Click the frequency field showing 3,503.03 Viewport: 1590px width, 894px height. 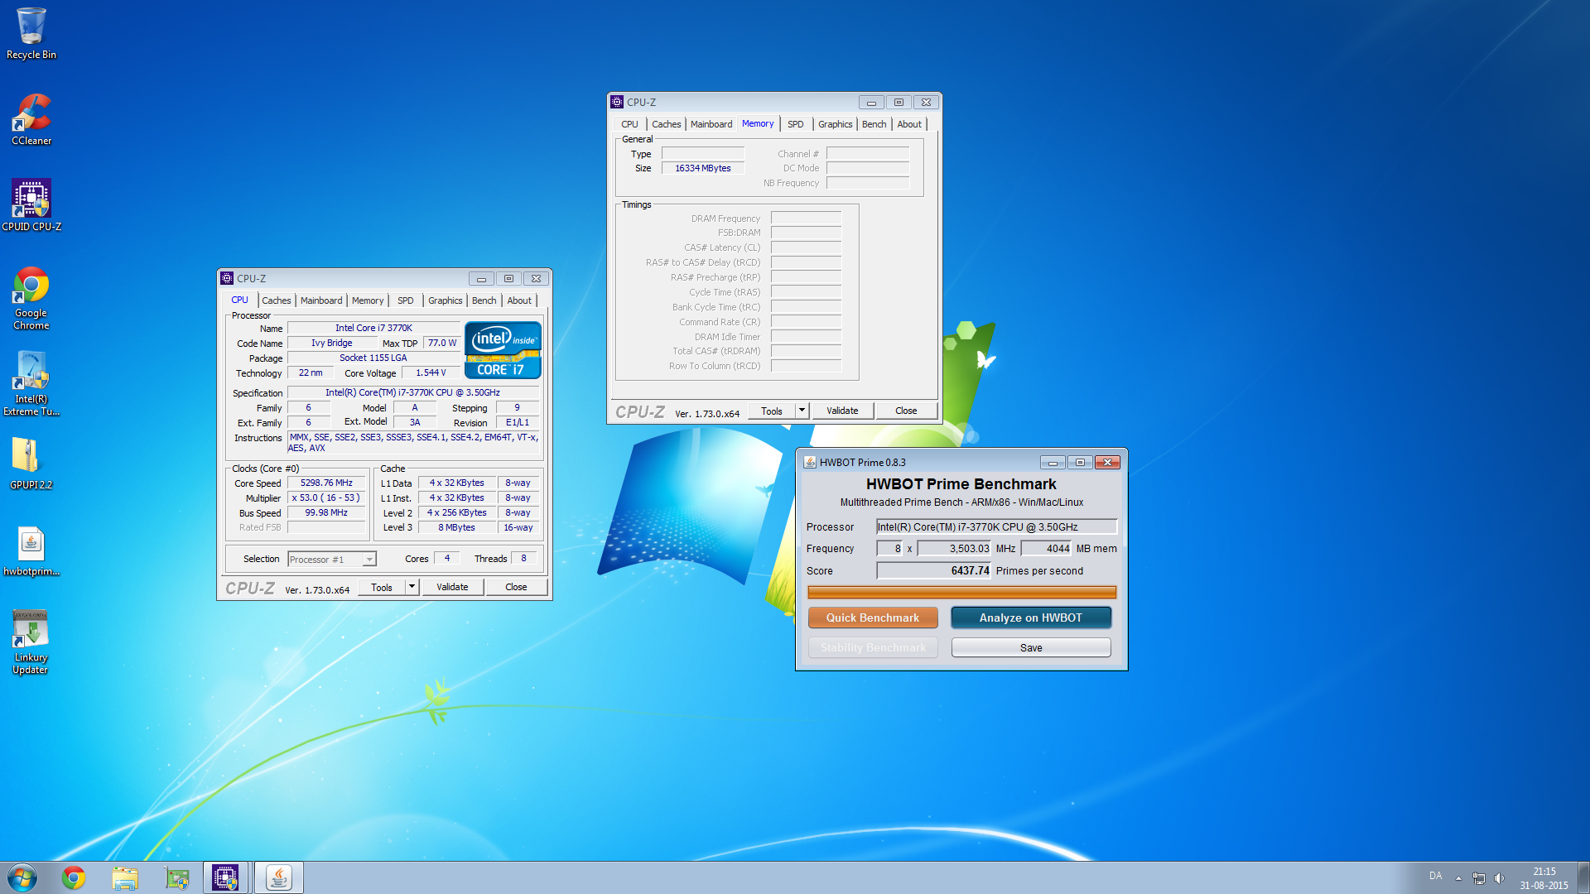954,548
